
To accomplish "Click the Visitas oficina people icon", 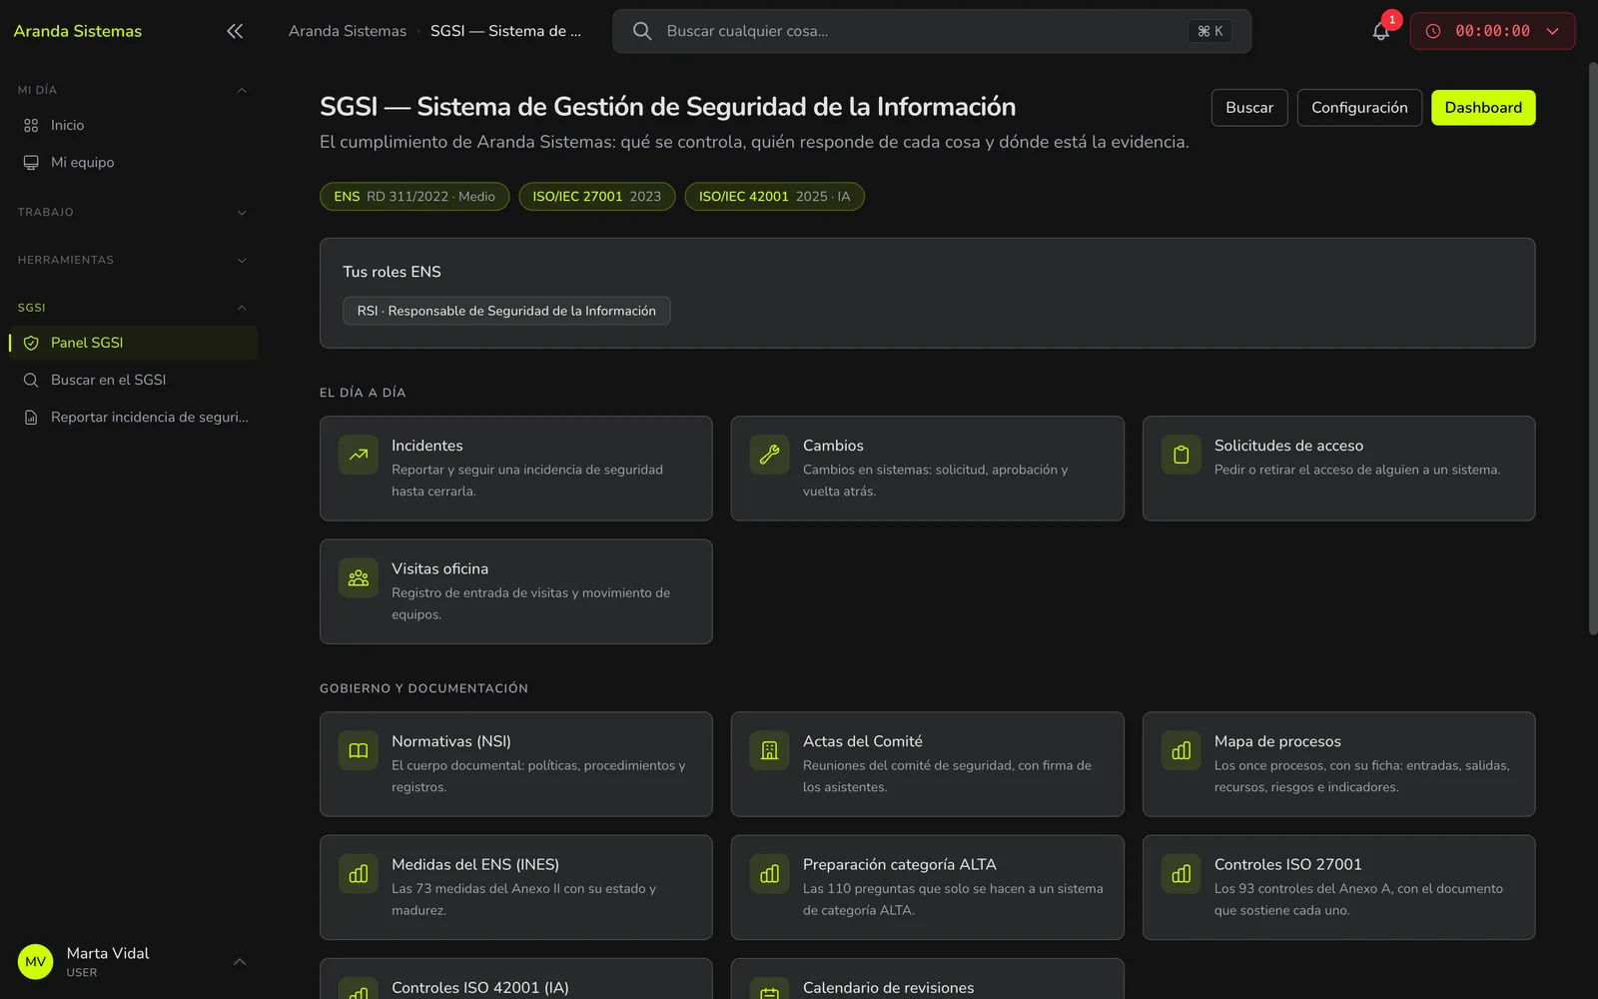I will [359, 577].
